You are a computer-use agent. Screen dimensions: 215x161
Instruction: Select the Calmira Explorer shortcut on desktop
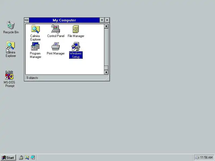10,45
